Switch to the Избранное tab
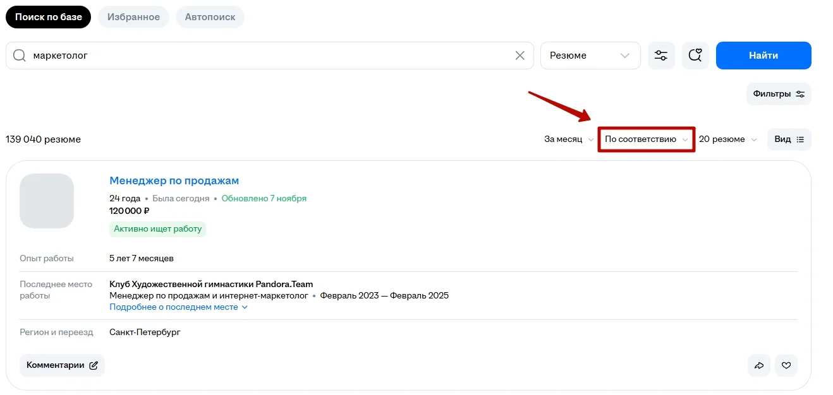The image size is (833, 395). tap(133, 17)
